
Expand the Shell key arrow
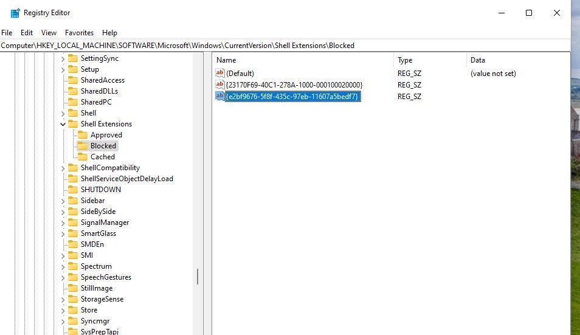[63, 114]
